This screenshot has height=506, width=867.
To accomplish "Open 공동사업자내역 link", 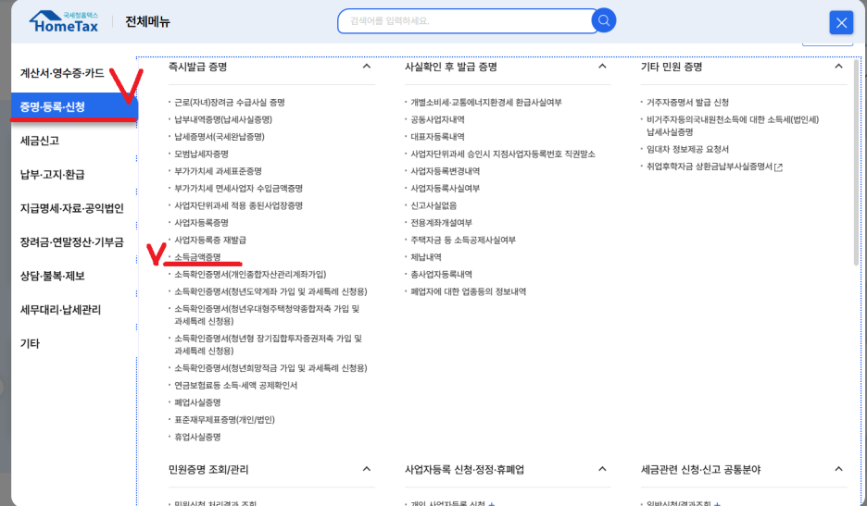I will pyautogui.click(x=437, y=119).
